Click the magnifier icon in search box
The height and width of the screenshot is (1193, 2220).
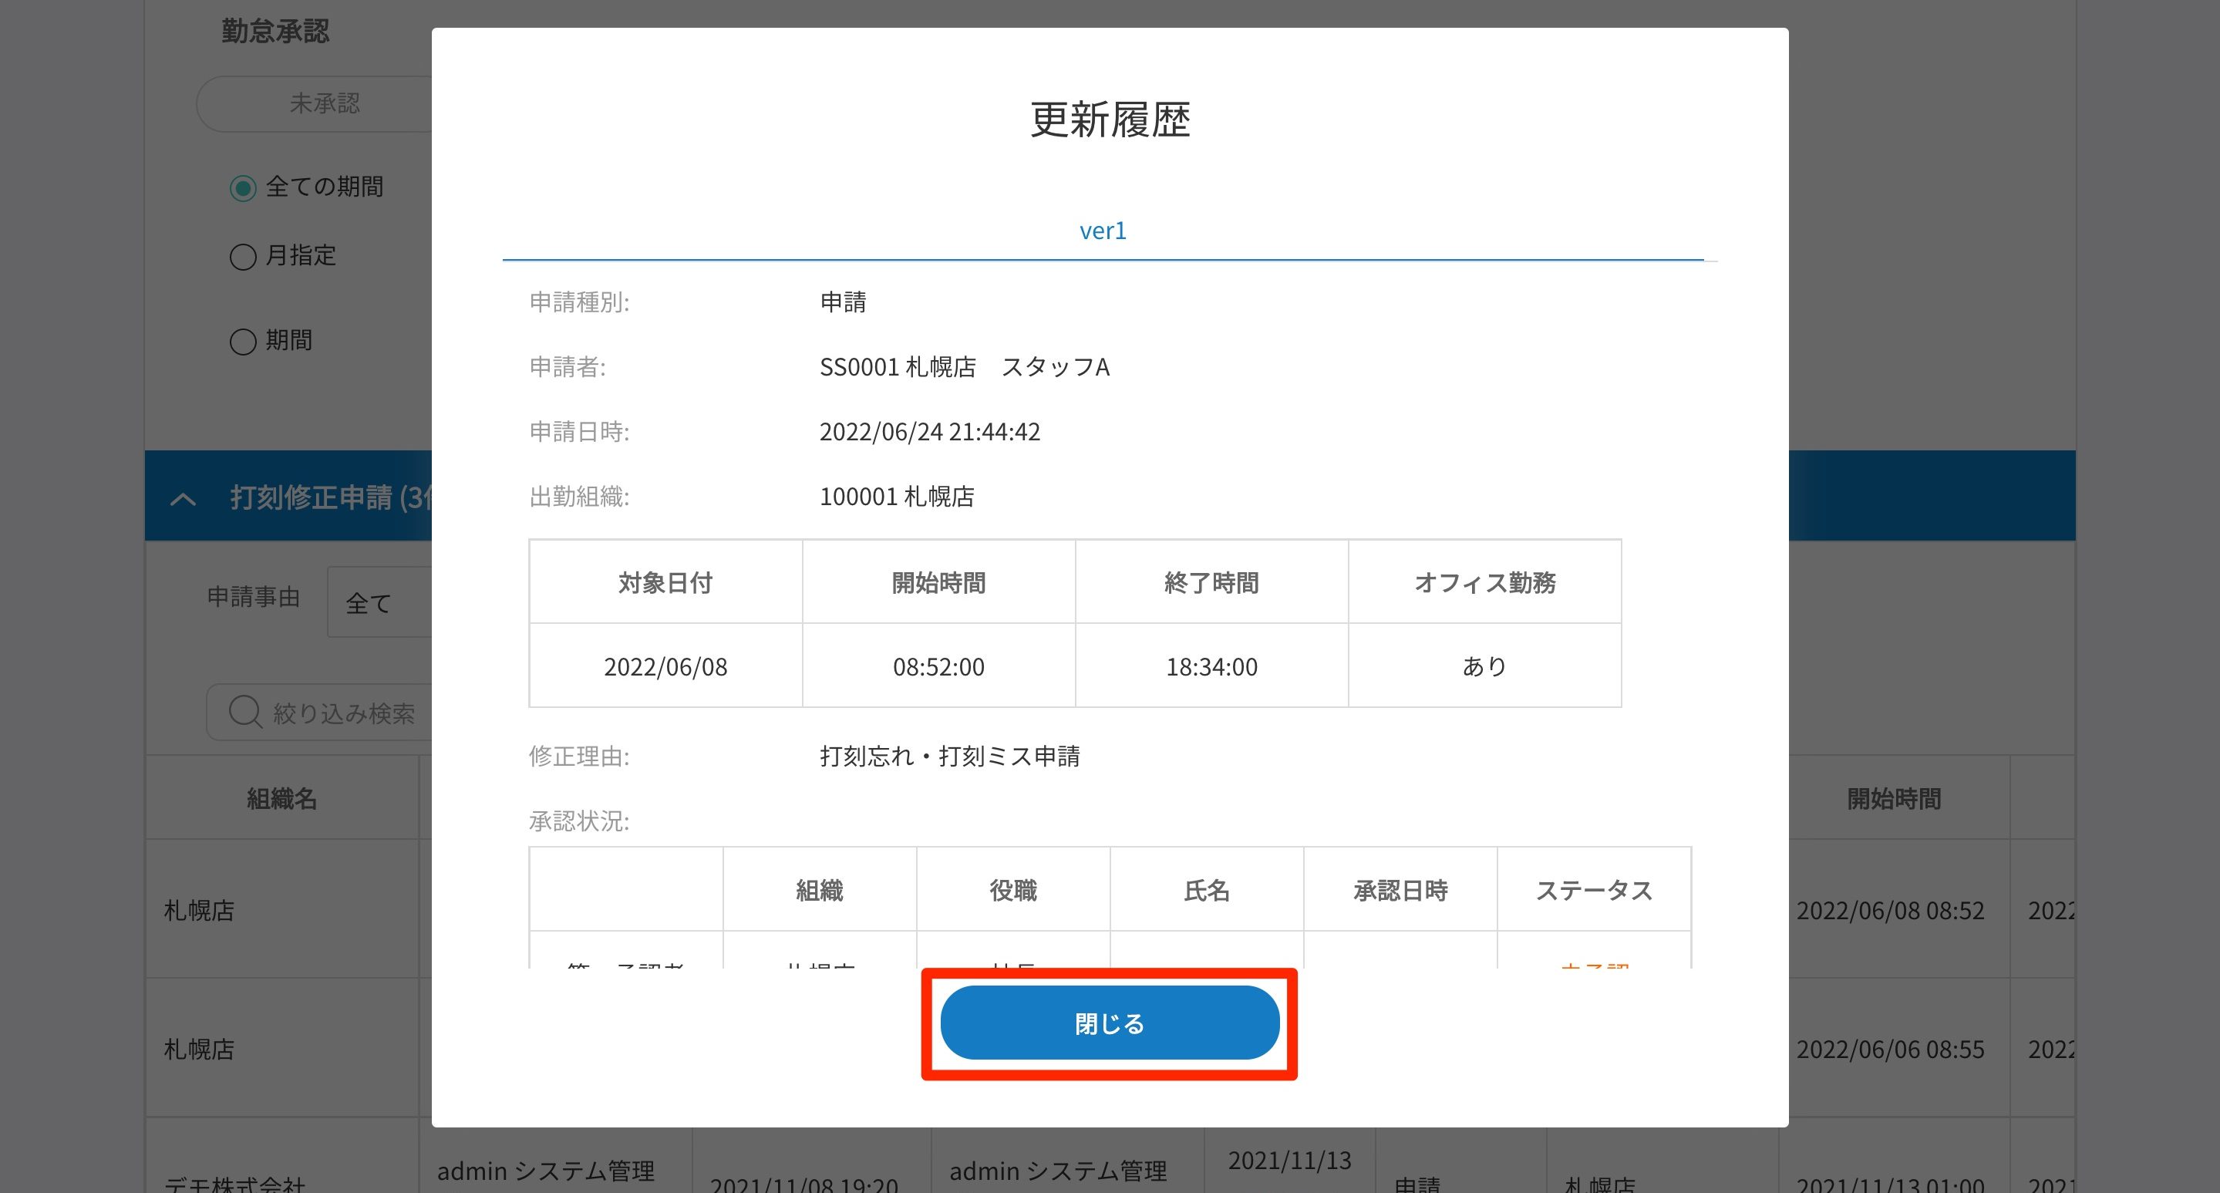(244, 713)
